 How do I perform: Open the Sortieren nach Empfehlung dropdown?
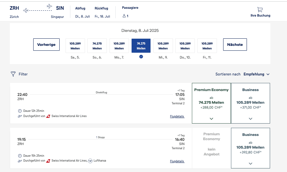click(x=256, y=74)
